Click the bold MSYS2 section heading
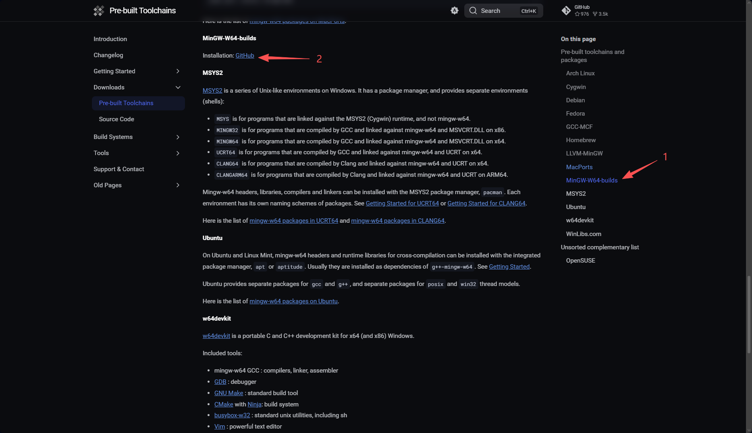The image size is (752, 433). [x=213, y=73]
